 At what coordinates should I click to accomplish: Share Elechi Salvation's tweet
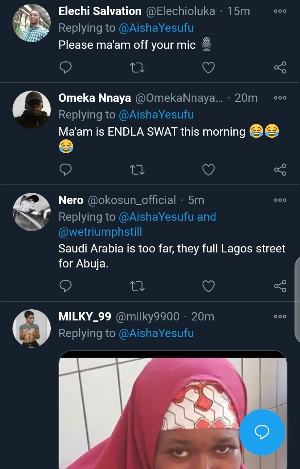[280, 67]
